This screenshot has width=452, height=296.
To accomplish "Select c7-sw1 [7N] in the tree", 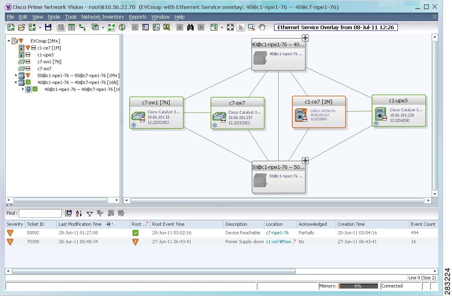I will [x=49, y=62].
